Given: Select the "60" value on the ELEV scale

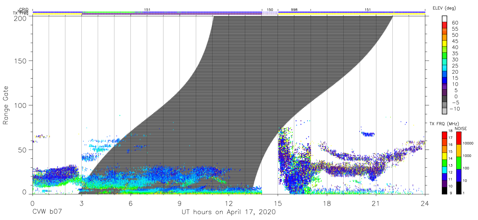Looking at the screenshot, I should coord(455,23).
